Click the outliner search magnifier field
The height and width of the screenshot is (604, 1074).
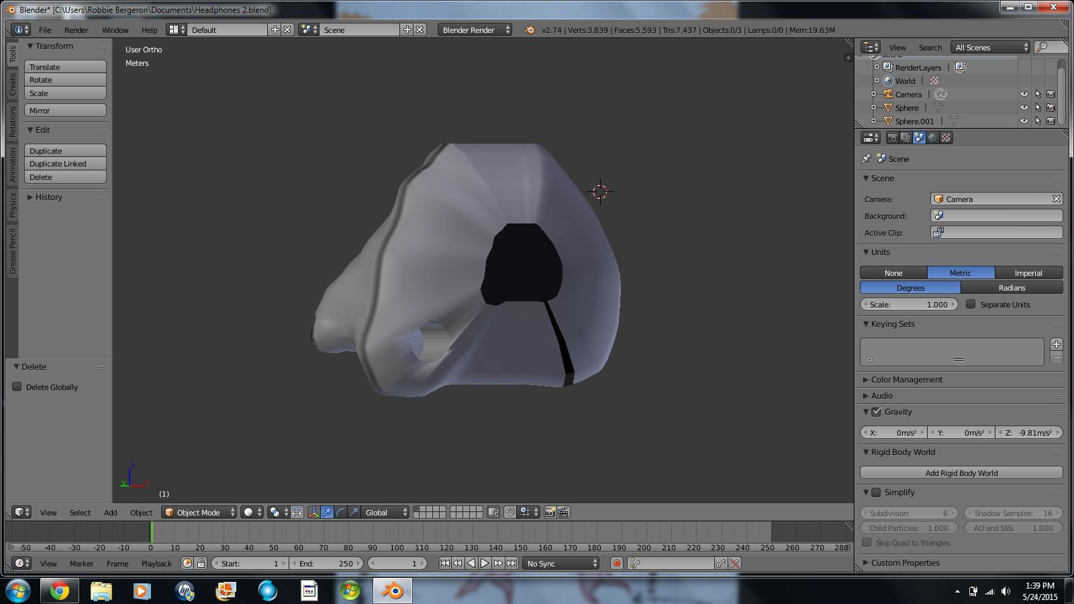coord(1051,47)
